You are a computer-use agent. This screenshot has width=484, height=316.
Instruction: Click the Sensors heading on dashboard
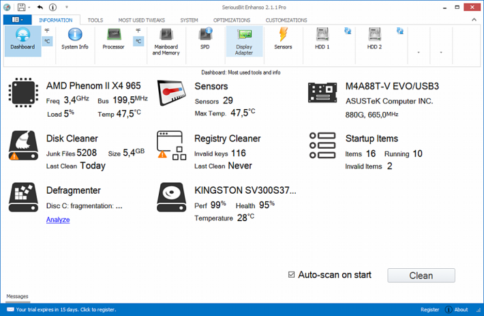click(x=211, y=86)
